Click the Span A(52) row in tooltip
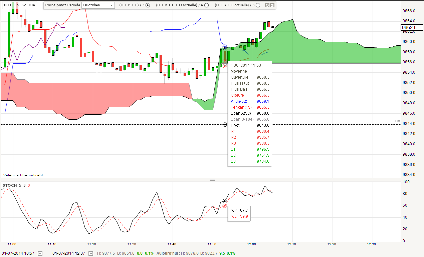Viewport: 424px width, 257px height. 250,113
